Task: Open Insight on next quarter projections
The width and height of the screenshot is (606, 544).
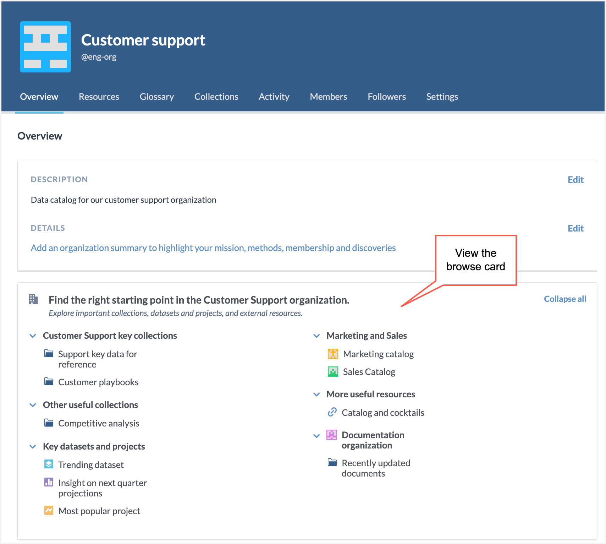Action: (103, 488)
